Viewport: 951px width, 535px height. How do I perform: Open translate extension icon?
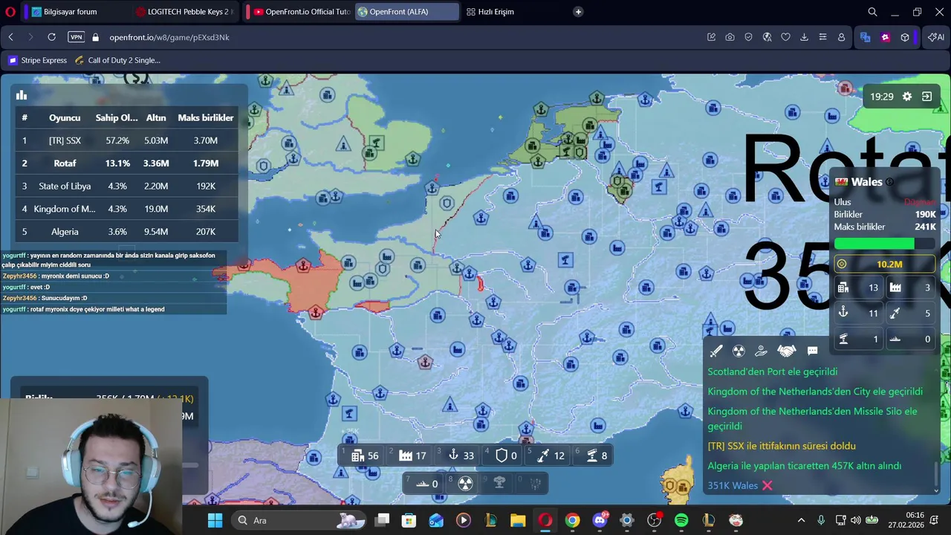coord(865,37)
